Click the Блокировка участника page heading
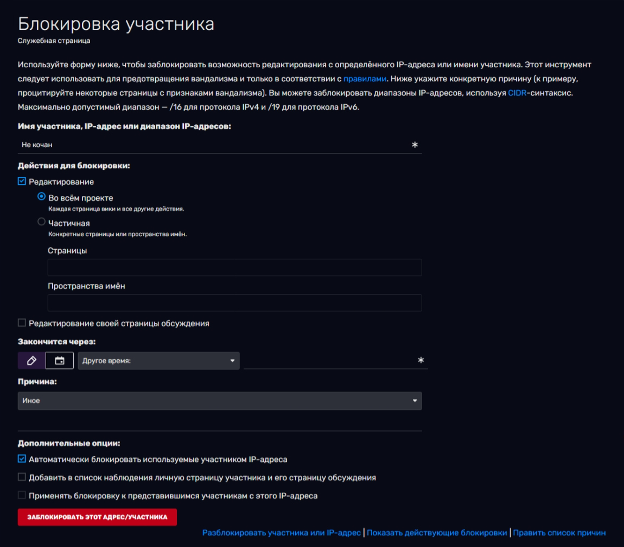 click(116, 24)
